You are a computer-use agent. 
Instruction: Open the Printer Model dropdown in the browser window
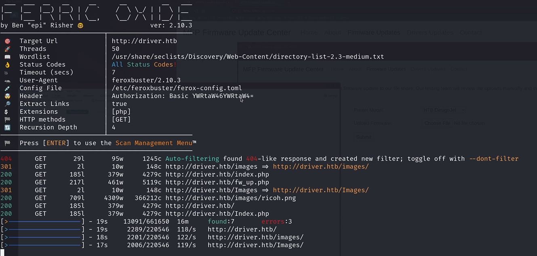444,110
